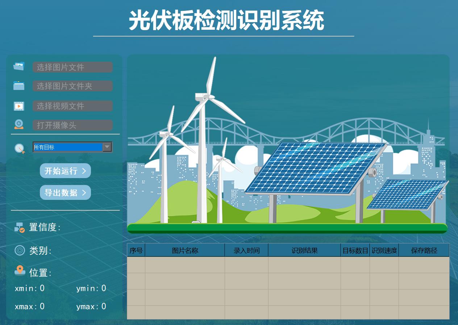Start detection with 开始运行 button
Image resolution: width=458 pixels, height=325 pixels.
(65, 171)
